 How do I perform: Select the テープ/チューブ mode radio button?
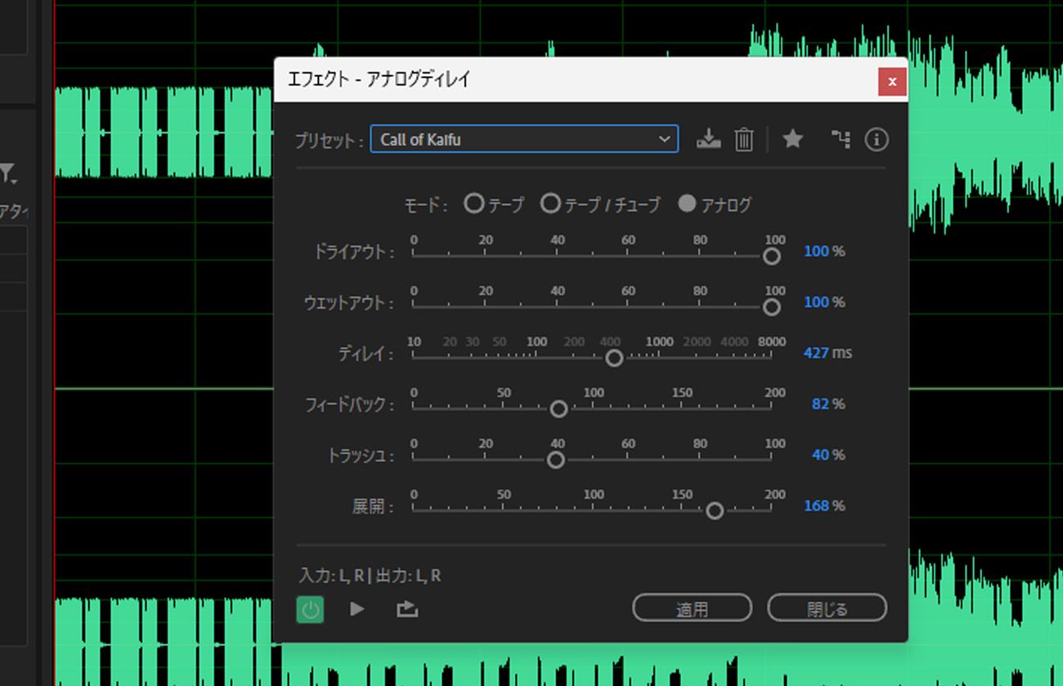pyautogui.click(x=550, y=203)
